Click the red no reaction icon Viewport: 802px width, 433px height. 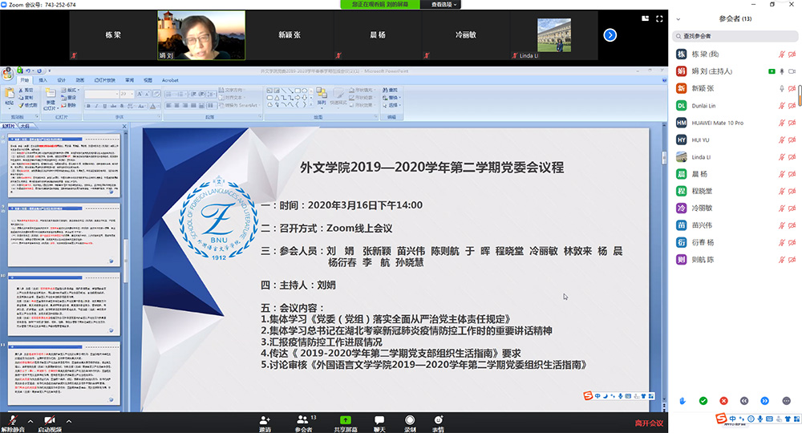[723, 400]
